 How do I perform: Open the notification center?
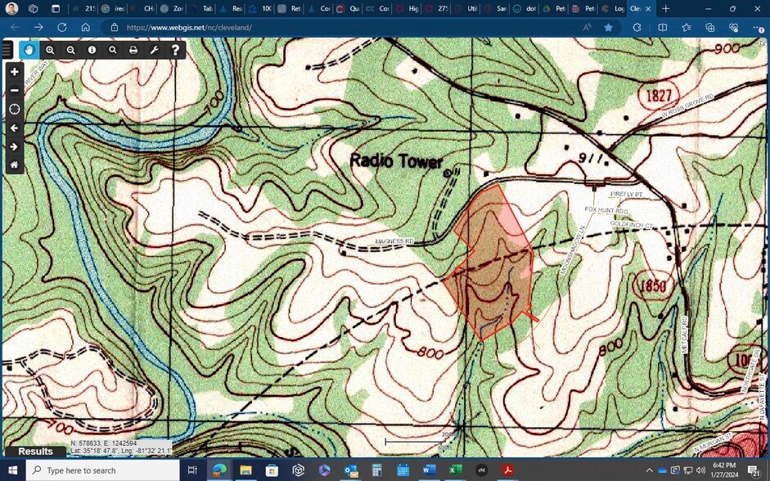pos(755,470)
